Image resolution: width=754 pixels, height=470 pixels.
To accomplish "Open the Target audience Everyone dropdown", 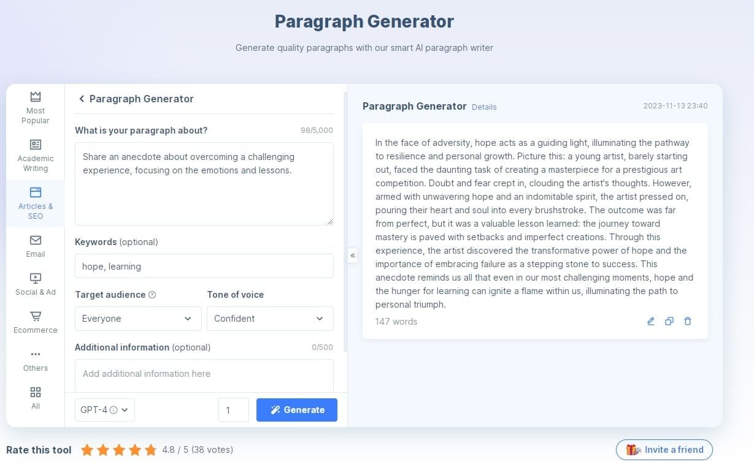I will tap(138, 319).
